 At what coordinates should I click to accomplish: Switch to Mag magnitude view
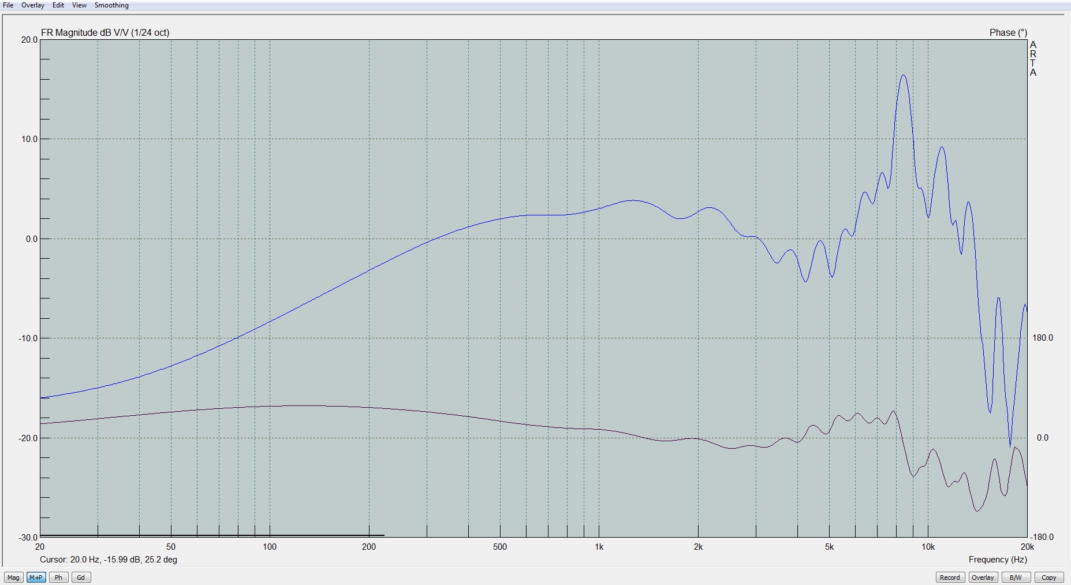click(13, 577)
